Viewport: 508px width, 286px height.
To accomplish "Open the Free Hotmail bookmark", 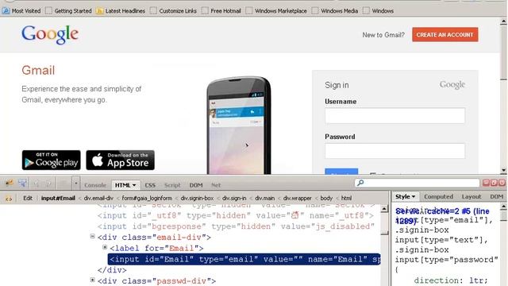I will click(221, 10).
